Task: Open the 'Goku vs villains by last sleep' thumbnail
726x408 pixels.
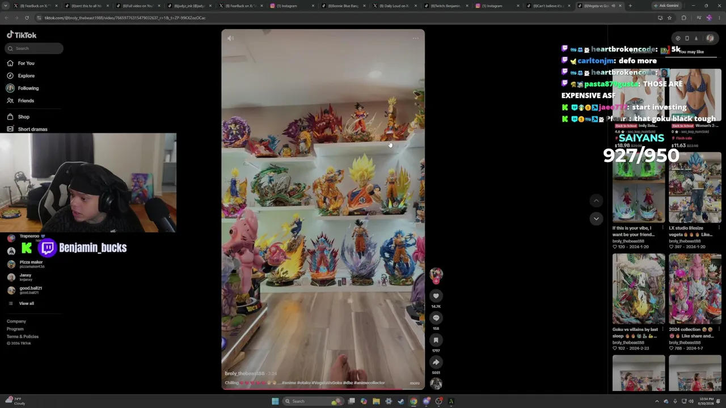Action: (x=639, y=289)
